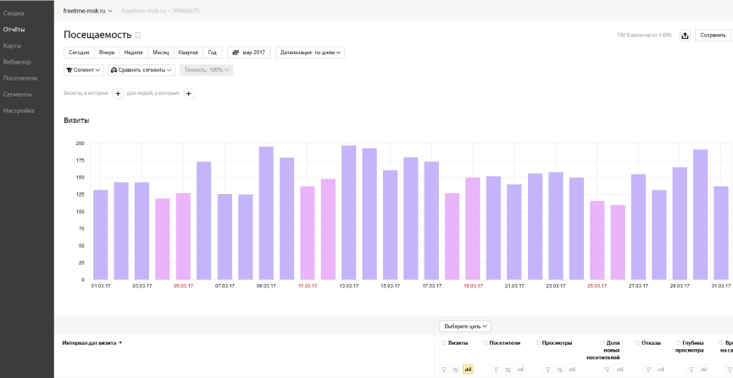Click the pink 25.03.17 bar in chart
The width and height of the screenshot is (733, 378).
click(x=597, y=241)
